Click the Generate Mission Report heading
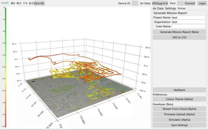The height and width of the screenshot is (130, 208). [x=170, y=13]
